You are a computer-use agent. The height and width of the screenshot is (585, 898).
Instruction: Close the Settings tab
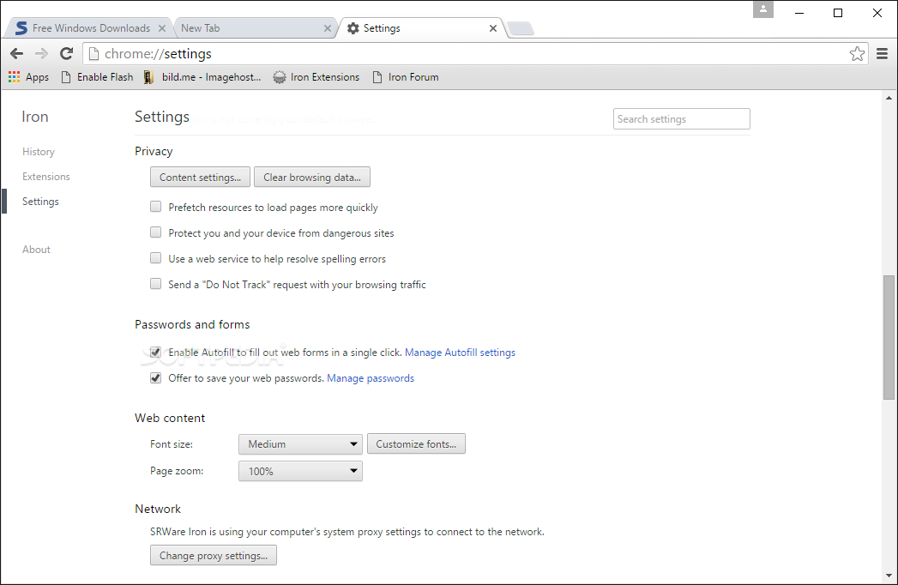[x=493, y=28]
